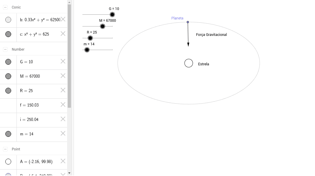The image size is (315, 176).
Task: Select the b: 0.33x² + y² equation
Action: click(x=40, y=20)
